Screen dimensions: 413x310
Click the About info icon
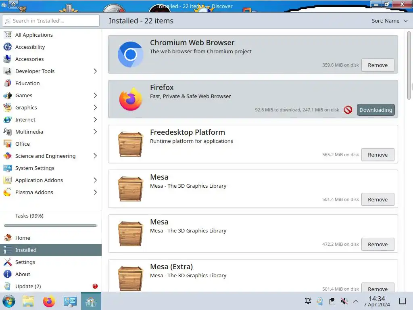pyautogui.click(x=8, y=274)
